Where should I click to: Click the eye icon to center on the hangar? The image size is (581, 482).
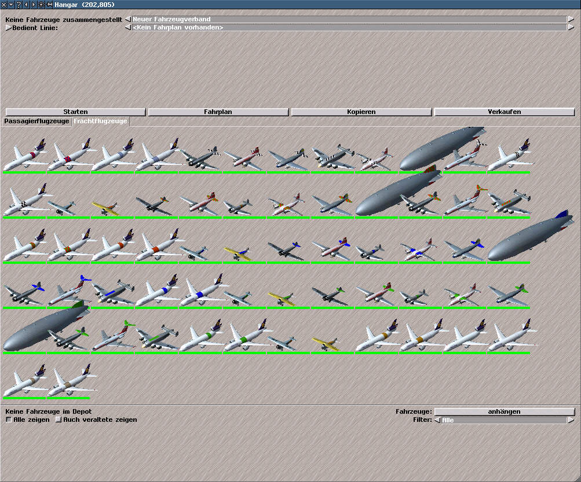click(x=41, y=5)
